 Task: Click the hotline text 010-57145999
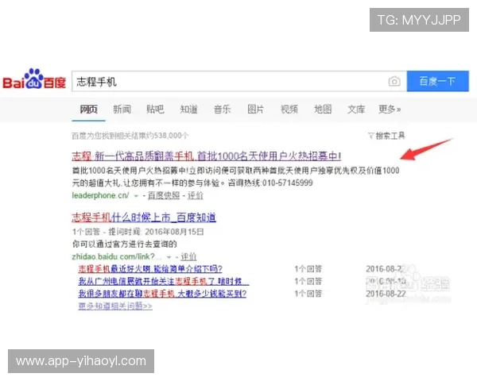coord(287,183)
